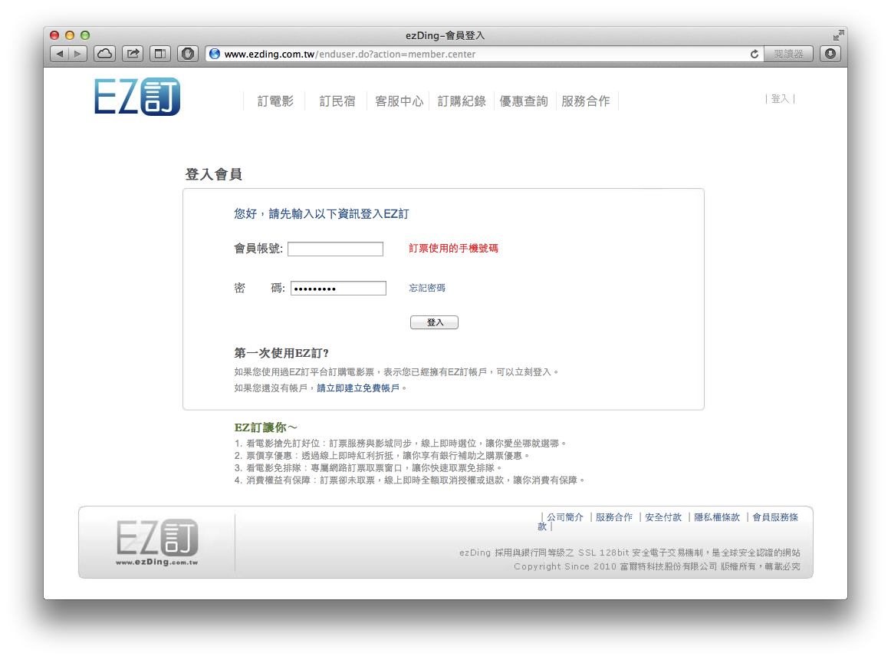Click the red 訂票使用的手機號碼 hint text
Screen dimensions: 891x660
[x=453, y=248]
